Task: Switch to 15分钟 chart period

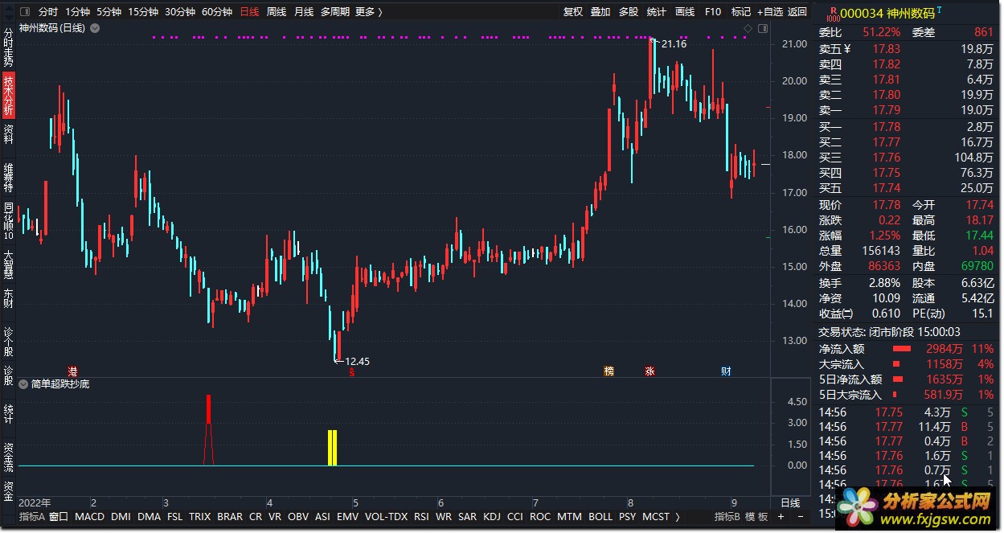Action: point(143,12)
